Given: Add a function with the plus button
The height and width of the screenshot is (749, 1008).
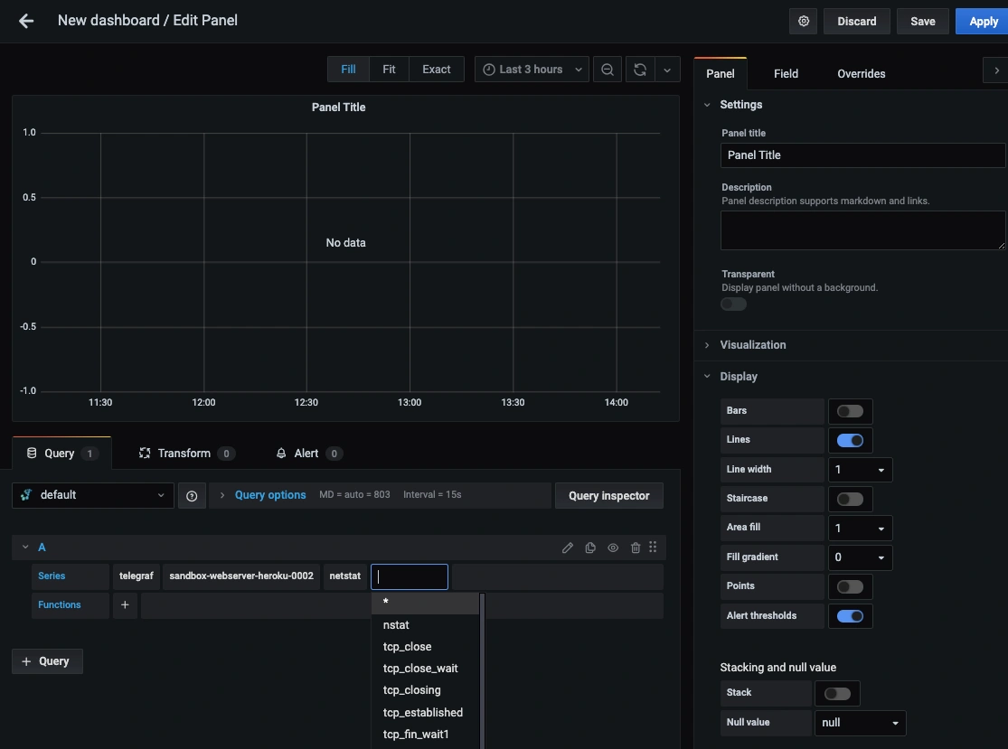Looking at the screenshot, I should (x=125, y=605).
